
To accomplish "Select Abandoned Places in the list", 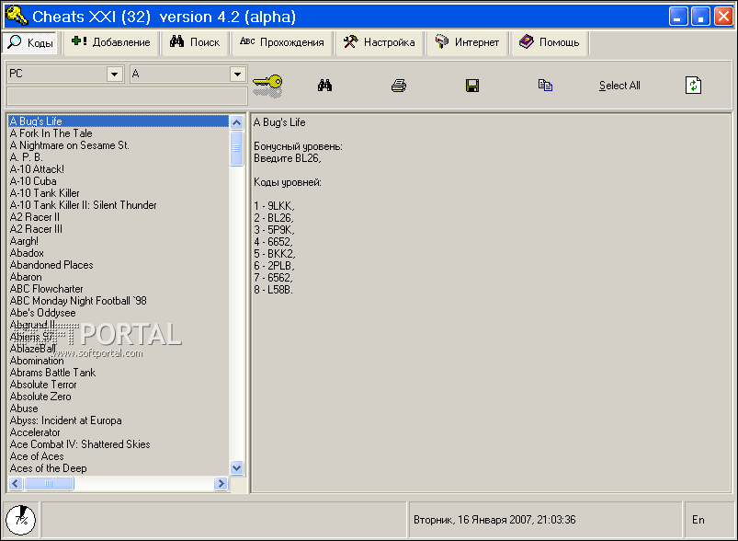I will [119, 265].
